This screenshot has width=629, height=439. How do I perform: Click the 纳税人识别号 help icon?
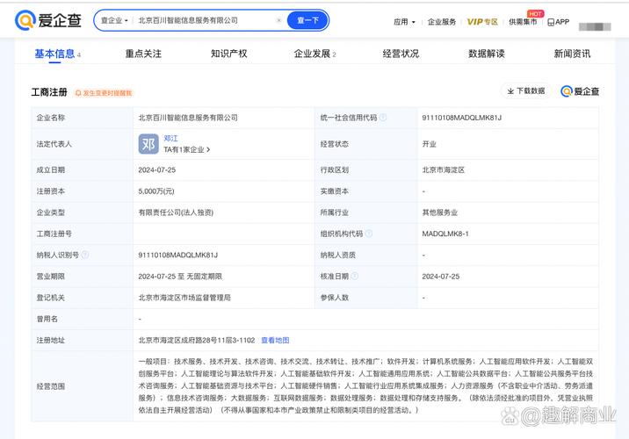(x=85, y=255)
